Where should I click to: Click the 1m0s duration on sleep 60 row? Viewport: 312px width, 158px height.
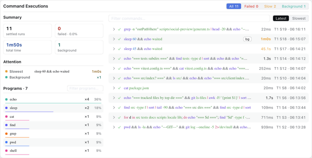tap(266, 39)
